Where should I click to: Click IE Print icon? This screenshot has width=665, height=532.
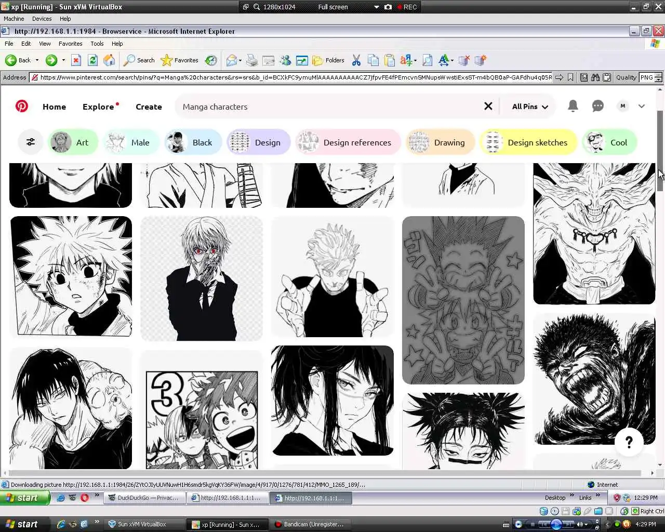click(x=252, y=60)
